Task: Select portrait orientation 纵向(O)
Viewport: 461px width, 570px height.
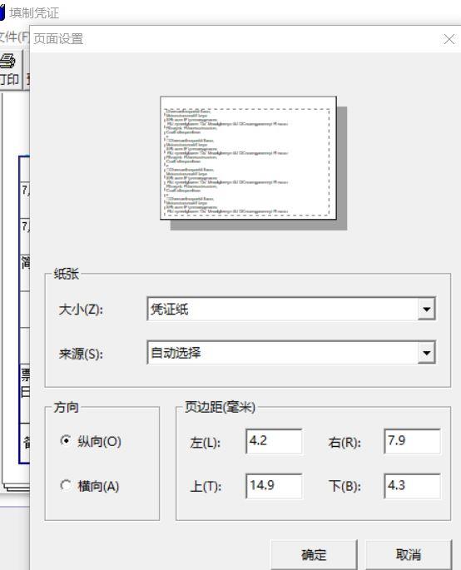Action: pos(91,441)
